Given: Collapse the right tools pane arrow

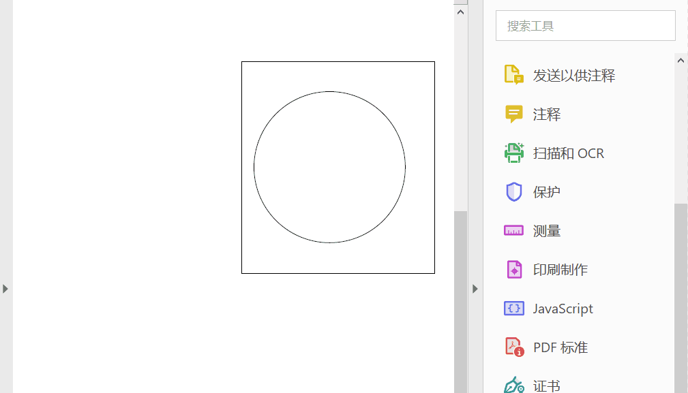Looking at the screenshot, I should pos(475,289).
